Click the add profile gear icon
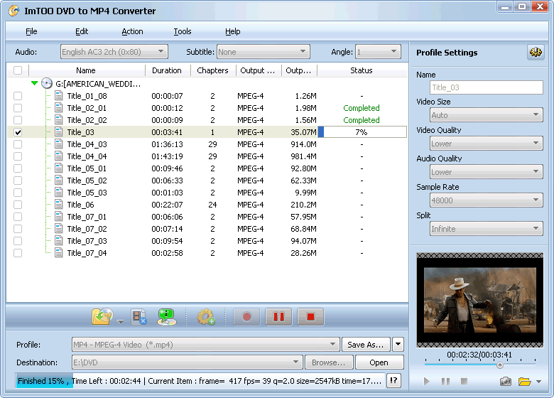554x398 pixels. click(x=206, y=317)
